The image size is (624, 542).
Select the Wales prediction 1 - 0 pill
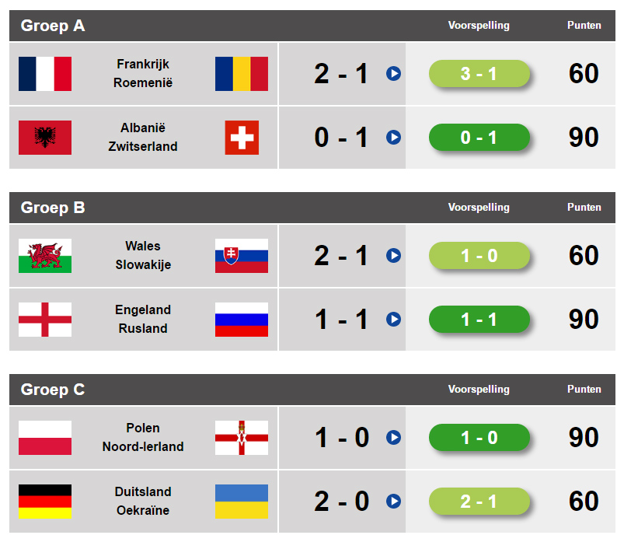[479, 256]
